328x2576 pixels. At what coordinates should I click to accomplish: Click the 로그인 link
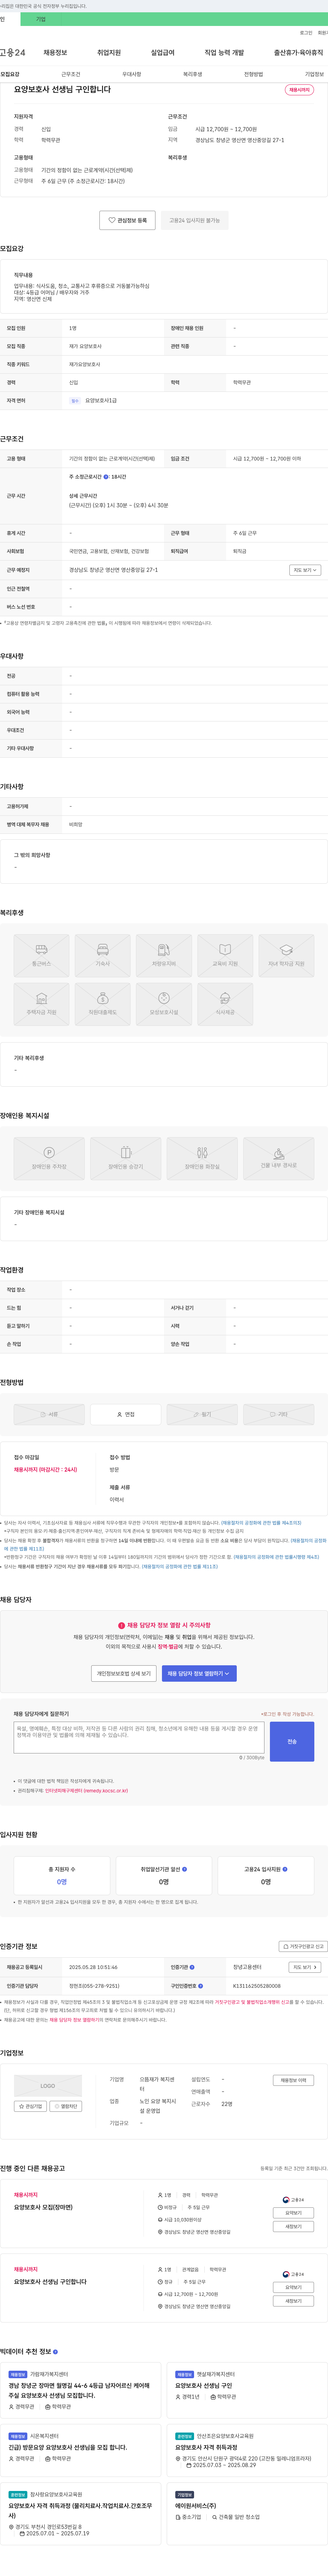point(306,33)
